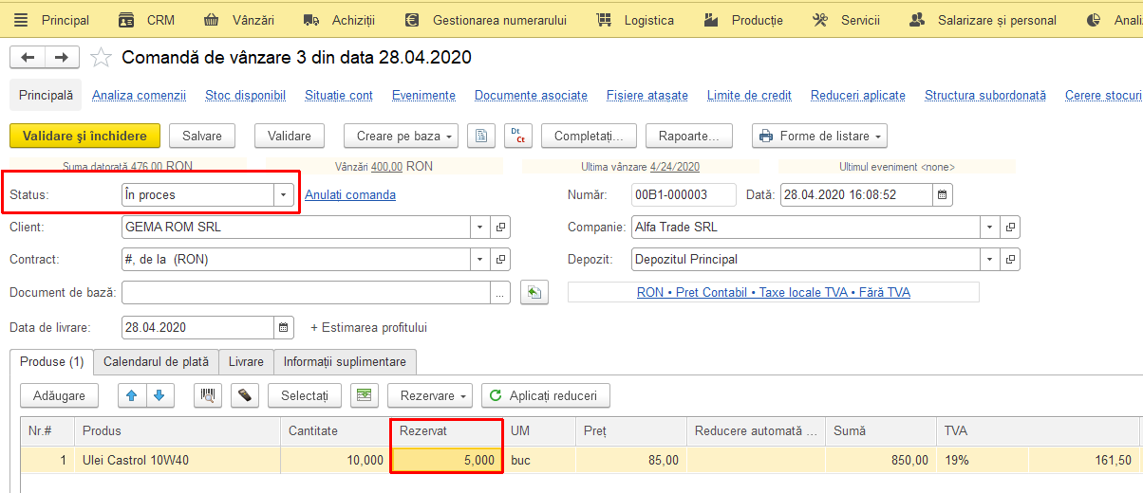Open Logistica section
Viewport: 1143px width, 493px height.
tap(635, 20)
